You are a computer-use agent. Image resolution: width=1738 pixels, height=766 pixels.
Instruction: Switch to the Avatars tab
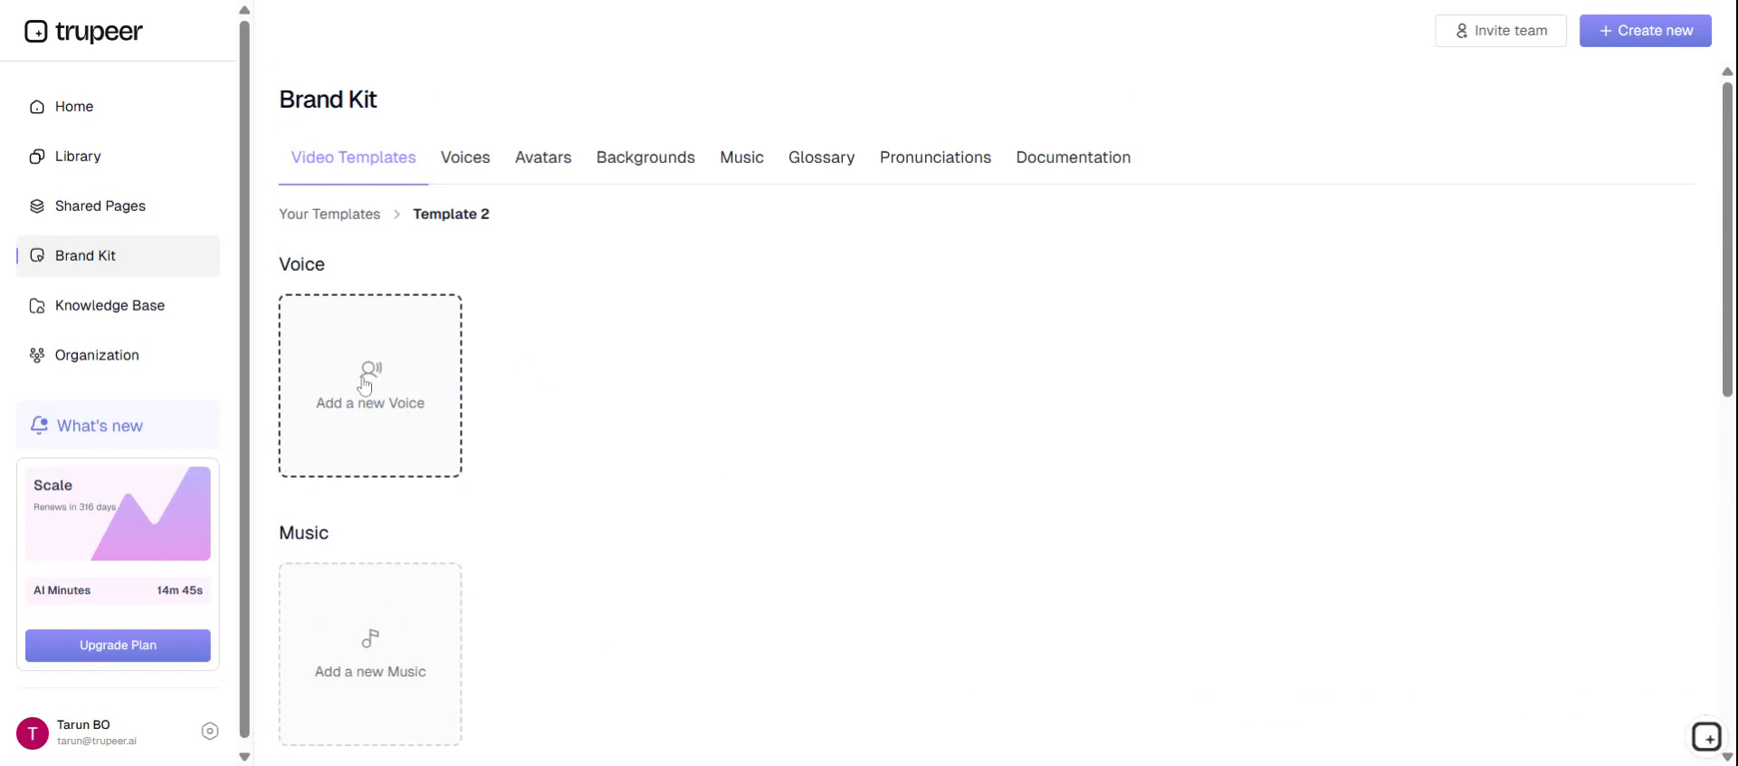543,158
